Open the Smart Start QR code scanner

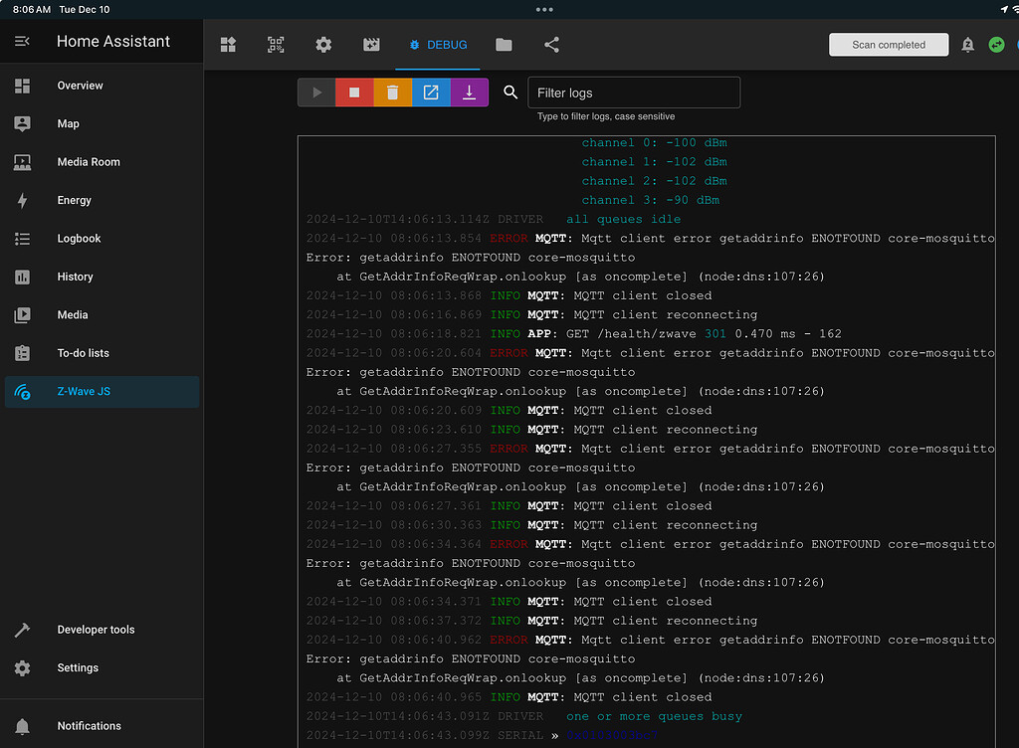click(276, 45)
